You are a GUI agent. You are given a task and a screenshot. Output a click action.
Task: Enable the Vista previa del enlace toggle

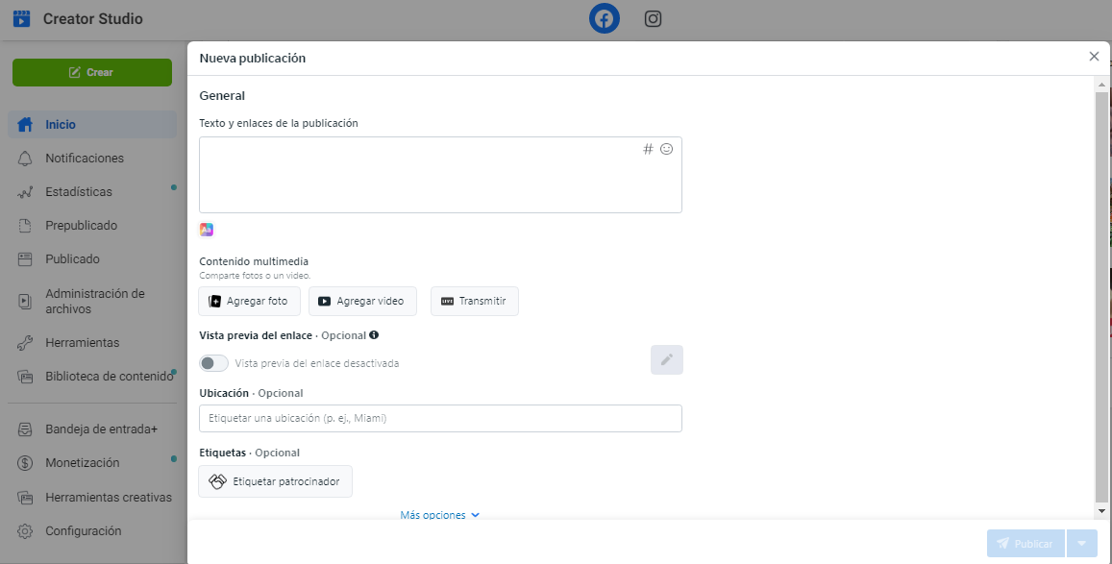pyautogui.click(x=213, y=363)
